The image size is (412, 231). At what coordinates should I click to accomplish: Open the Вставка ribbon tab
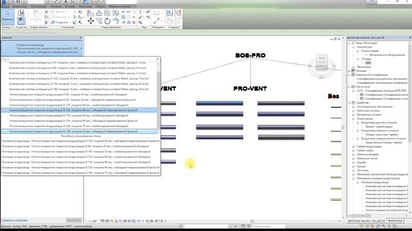70,6
